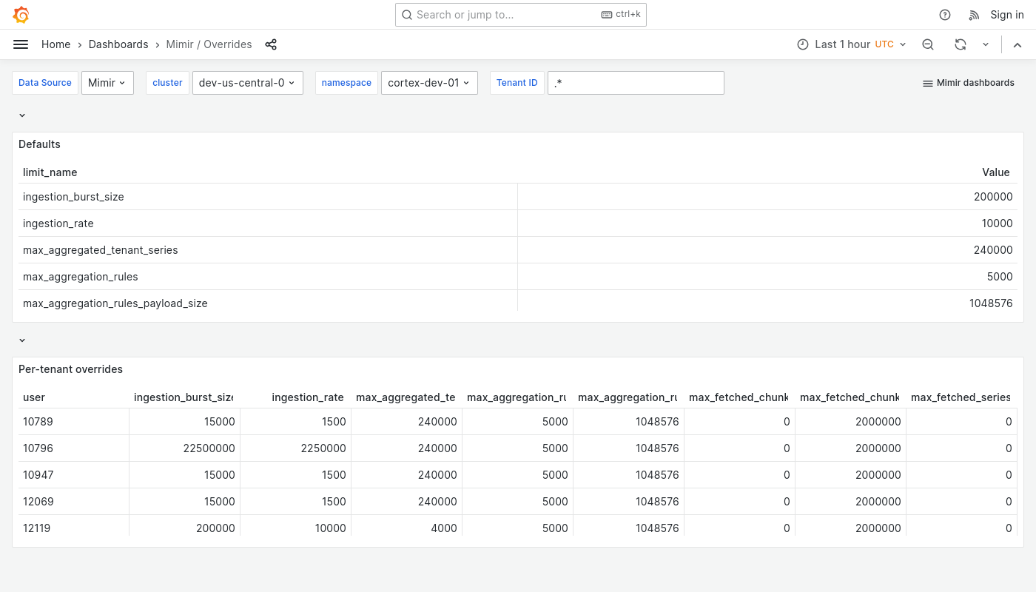
Task: Click the news feed icon
Action: pos(974,15)
